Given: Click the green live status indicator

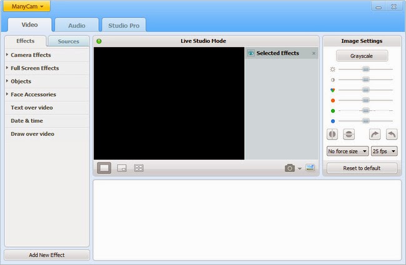Looking at the screenshot, I should [x=99, y=41].
